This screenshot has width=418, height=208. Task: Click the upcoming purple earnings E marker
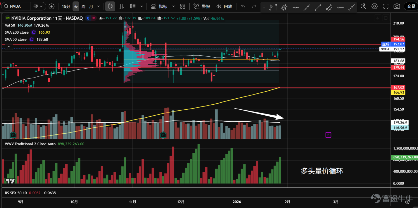tap(328, 135)
